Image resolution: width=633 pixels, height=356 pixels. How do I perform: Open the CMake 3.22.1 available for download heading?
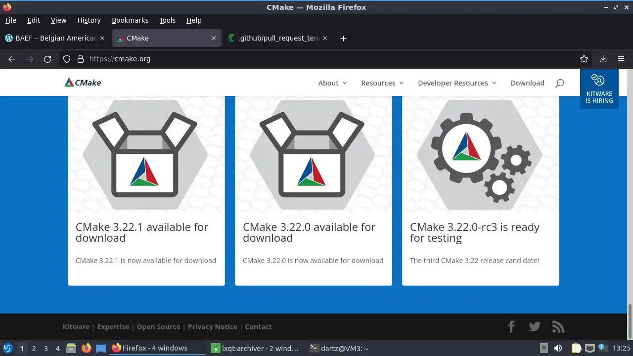[142, 232]
